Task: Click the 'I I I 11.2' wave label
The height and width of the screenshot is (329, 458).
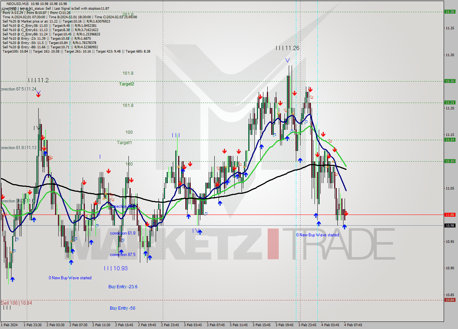Action: coord(38,80)
